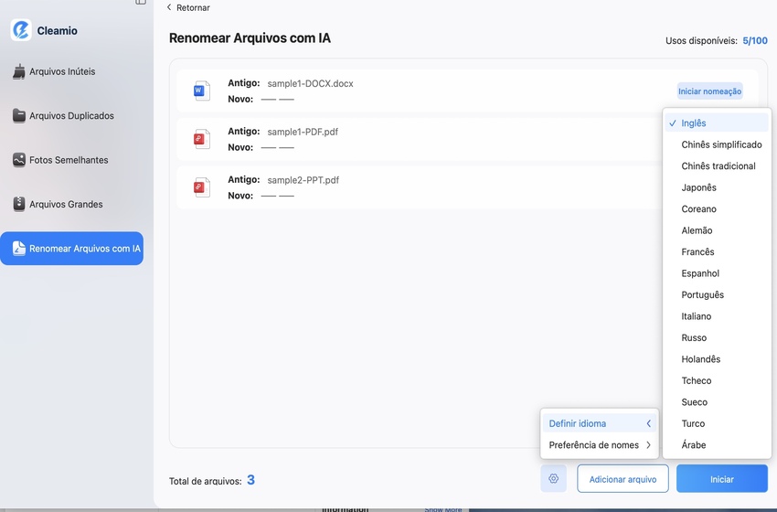Collapse the Definir idioma submenu
Image resolution: width=777 pixels, height=512 pixels.
tap(600, 423)
